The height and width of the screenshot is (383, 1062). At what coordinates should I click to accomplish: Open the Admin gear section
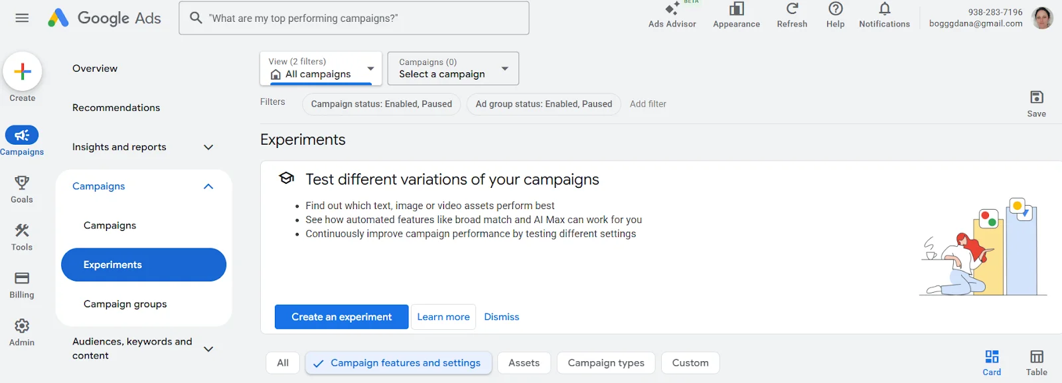pos(22,333)
